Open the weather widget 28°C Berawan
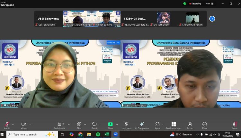The width and height of the screenshot is (241, 138). tap(181, 134)
